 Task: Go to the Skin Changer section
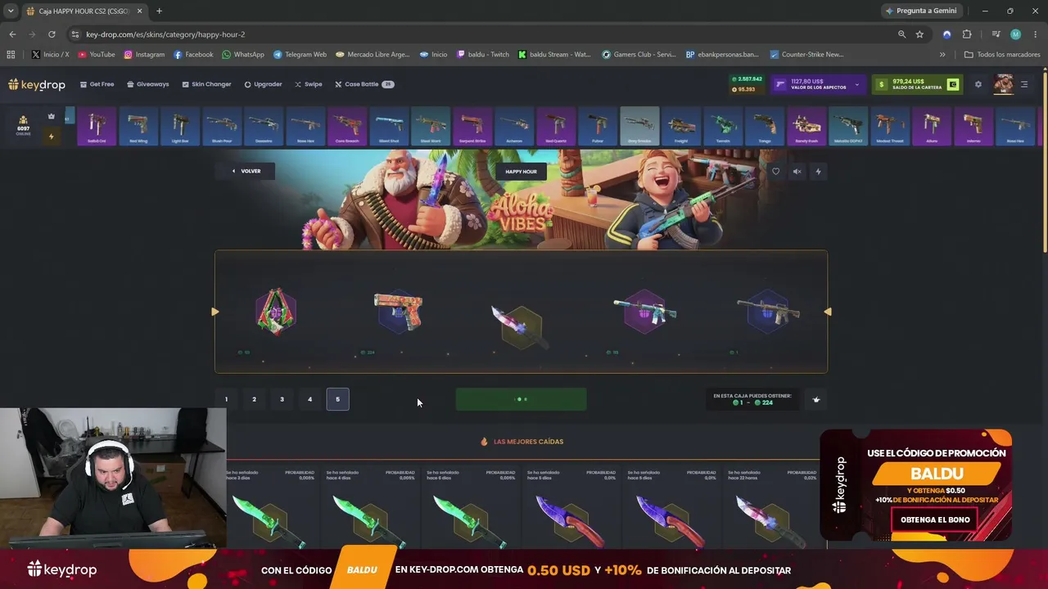(x=207, y=84)
